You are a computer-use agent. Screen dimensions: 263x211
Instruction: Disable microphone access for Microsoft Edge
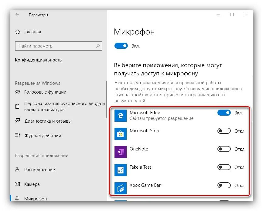click(x=224, y=113)
